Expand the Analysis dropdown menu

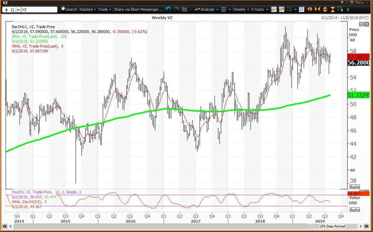pyautogui.click(x=206, y=9)
